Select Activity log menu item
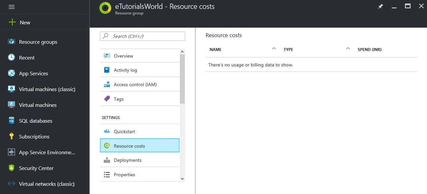The height and width of the screenshot is (194, 427). [125, 70]
